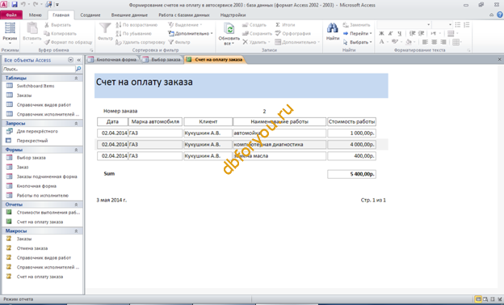Collapse the Таблицы group
This screenshot has height=305, width=504.
pos(76,78)
